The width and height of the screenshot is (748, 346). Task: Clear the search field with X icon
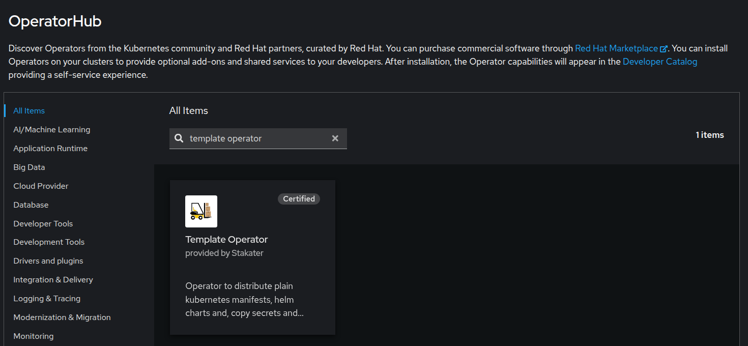pos(335,138)
